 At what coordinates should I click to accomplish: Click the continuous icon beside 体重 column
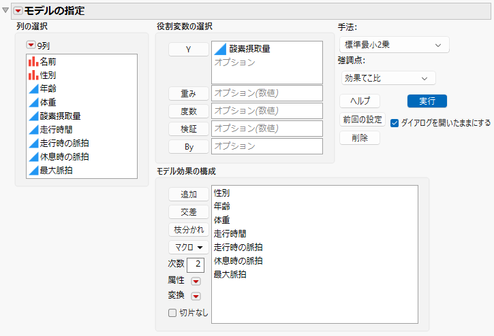[x=33, y=103]
